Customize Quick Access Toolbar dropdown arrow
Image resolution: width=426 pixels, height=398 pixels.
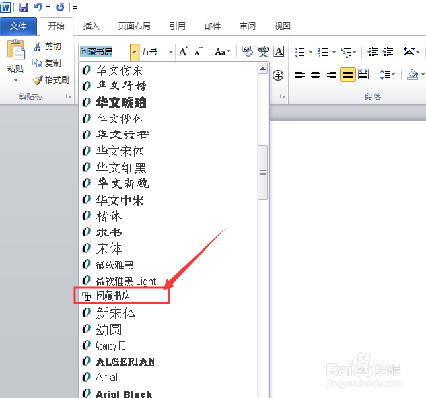75,8
